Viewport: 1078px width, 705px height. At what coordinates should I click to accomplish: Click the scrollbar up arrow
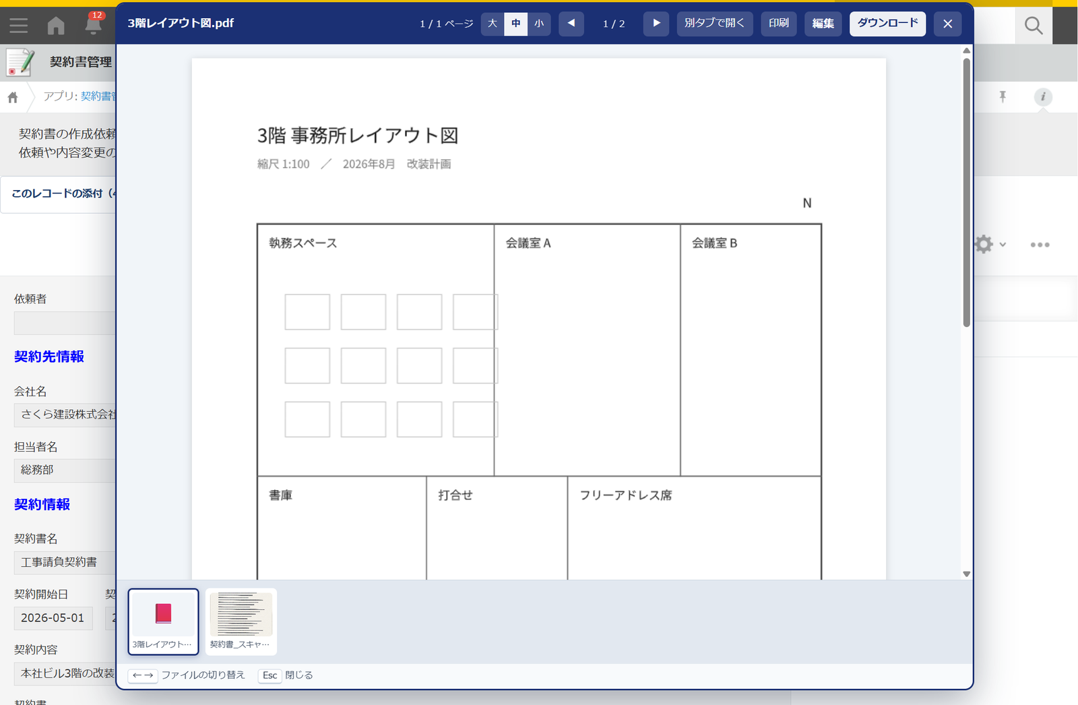pos(966,51)
